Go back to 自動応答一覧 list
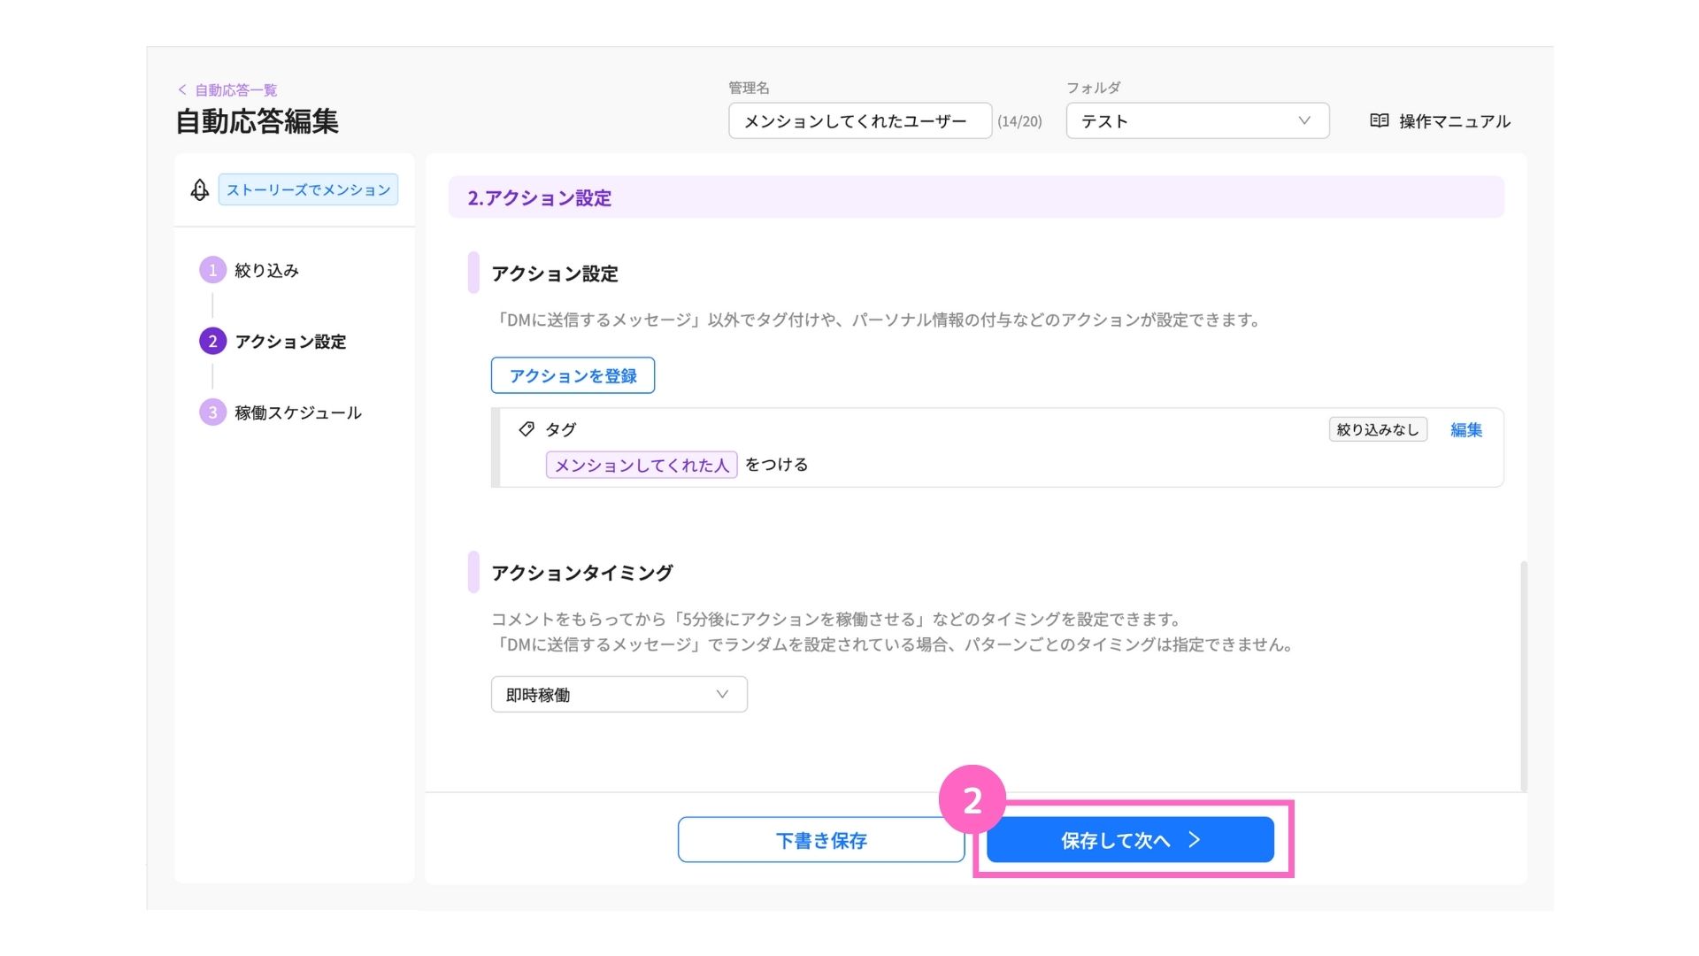This screenshot has height=956, width=1699. [x=227, y=89]
